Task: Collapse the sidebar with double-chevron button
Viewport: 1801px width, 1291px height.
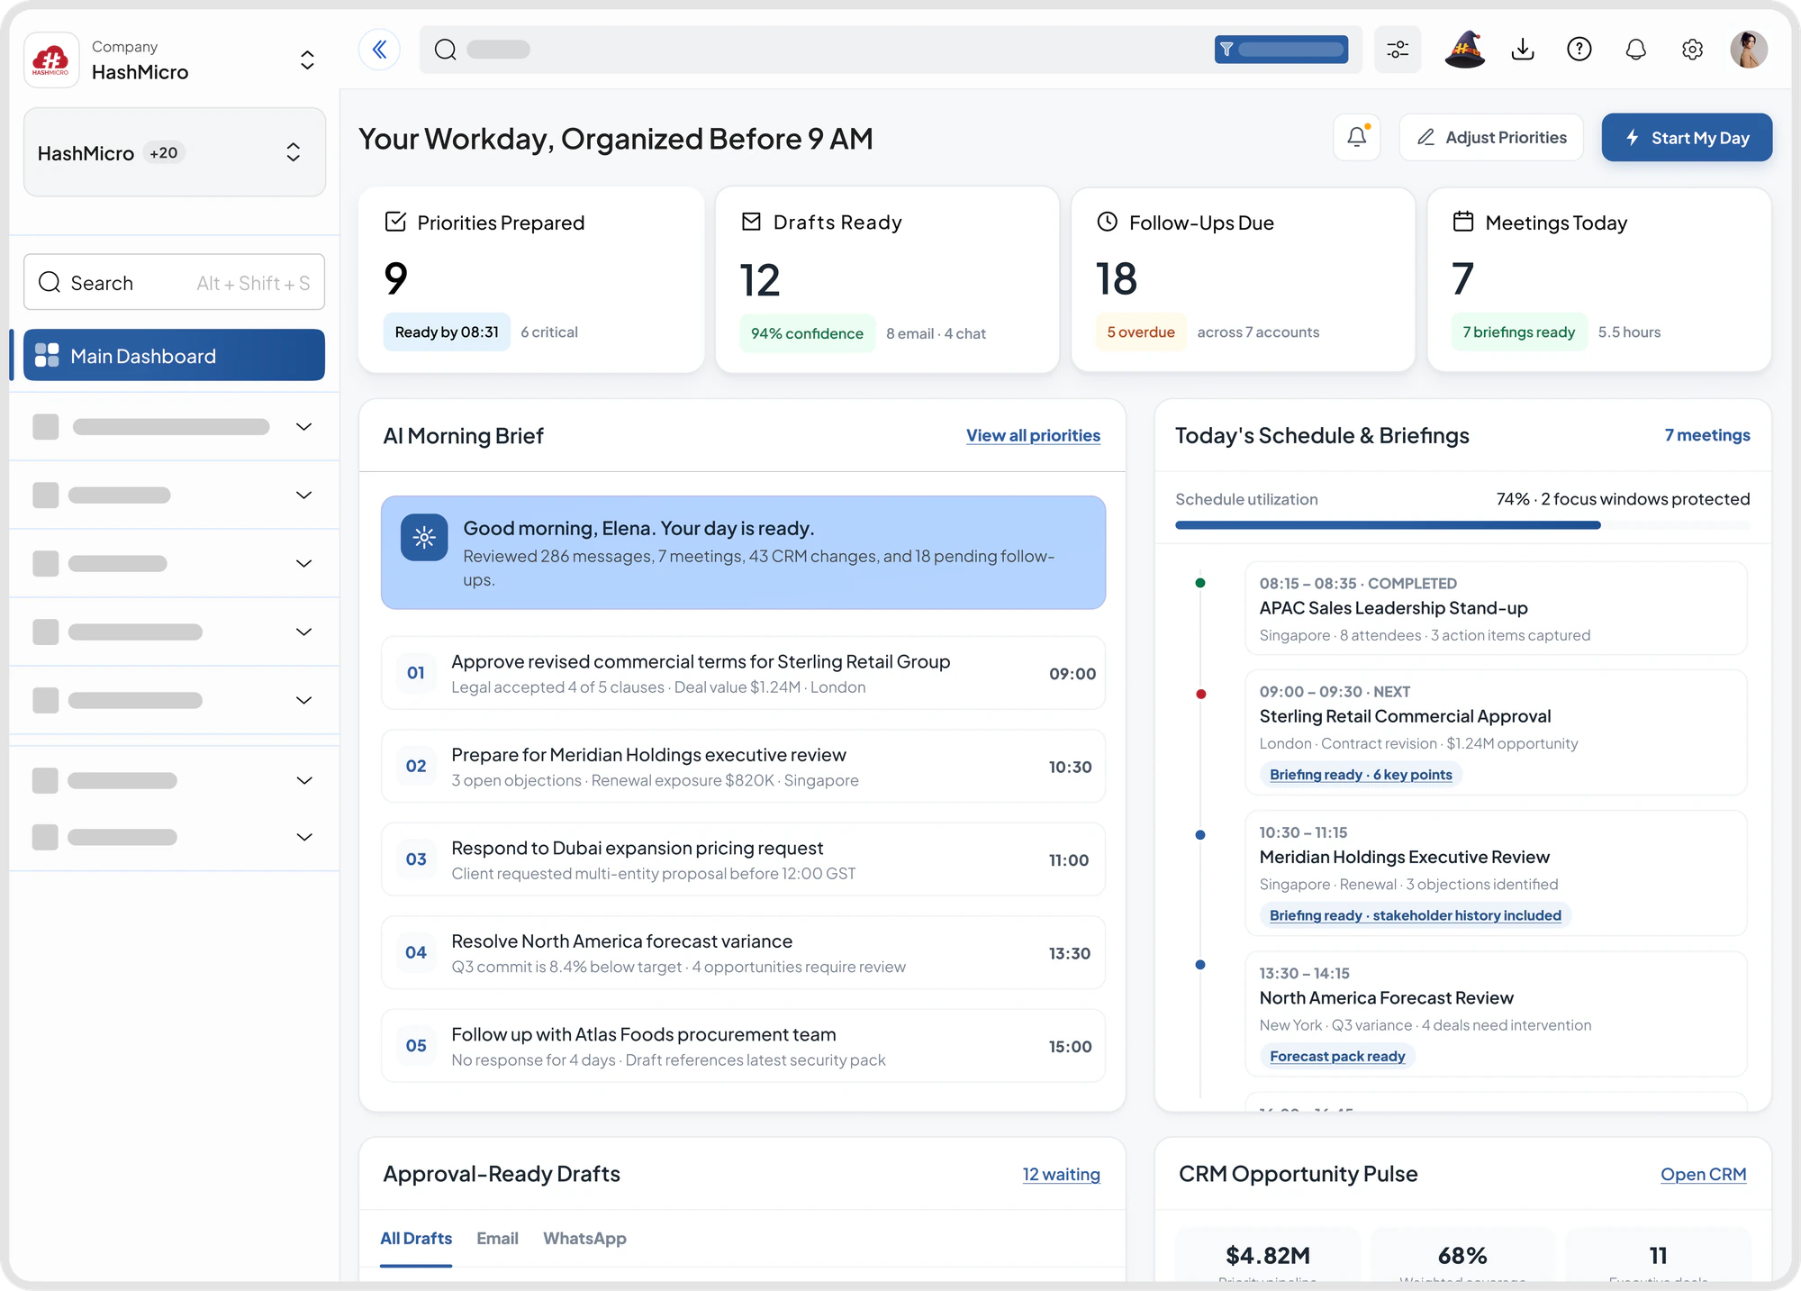Action: (x=379, y=50)
